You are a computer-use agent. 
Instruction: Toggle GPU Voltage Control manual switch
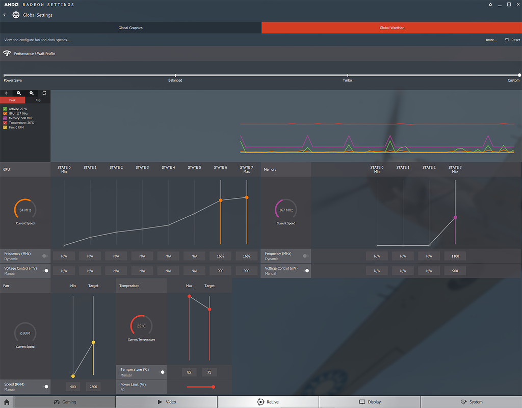46,271
